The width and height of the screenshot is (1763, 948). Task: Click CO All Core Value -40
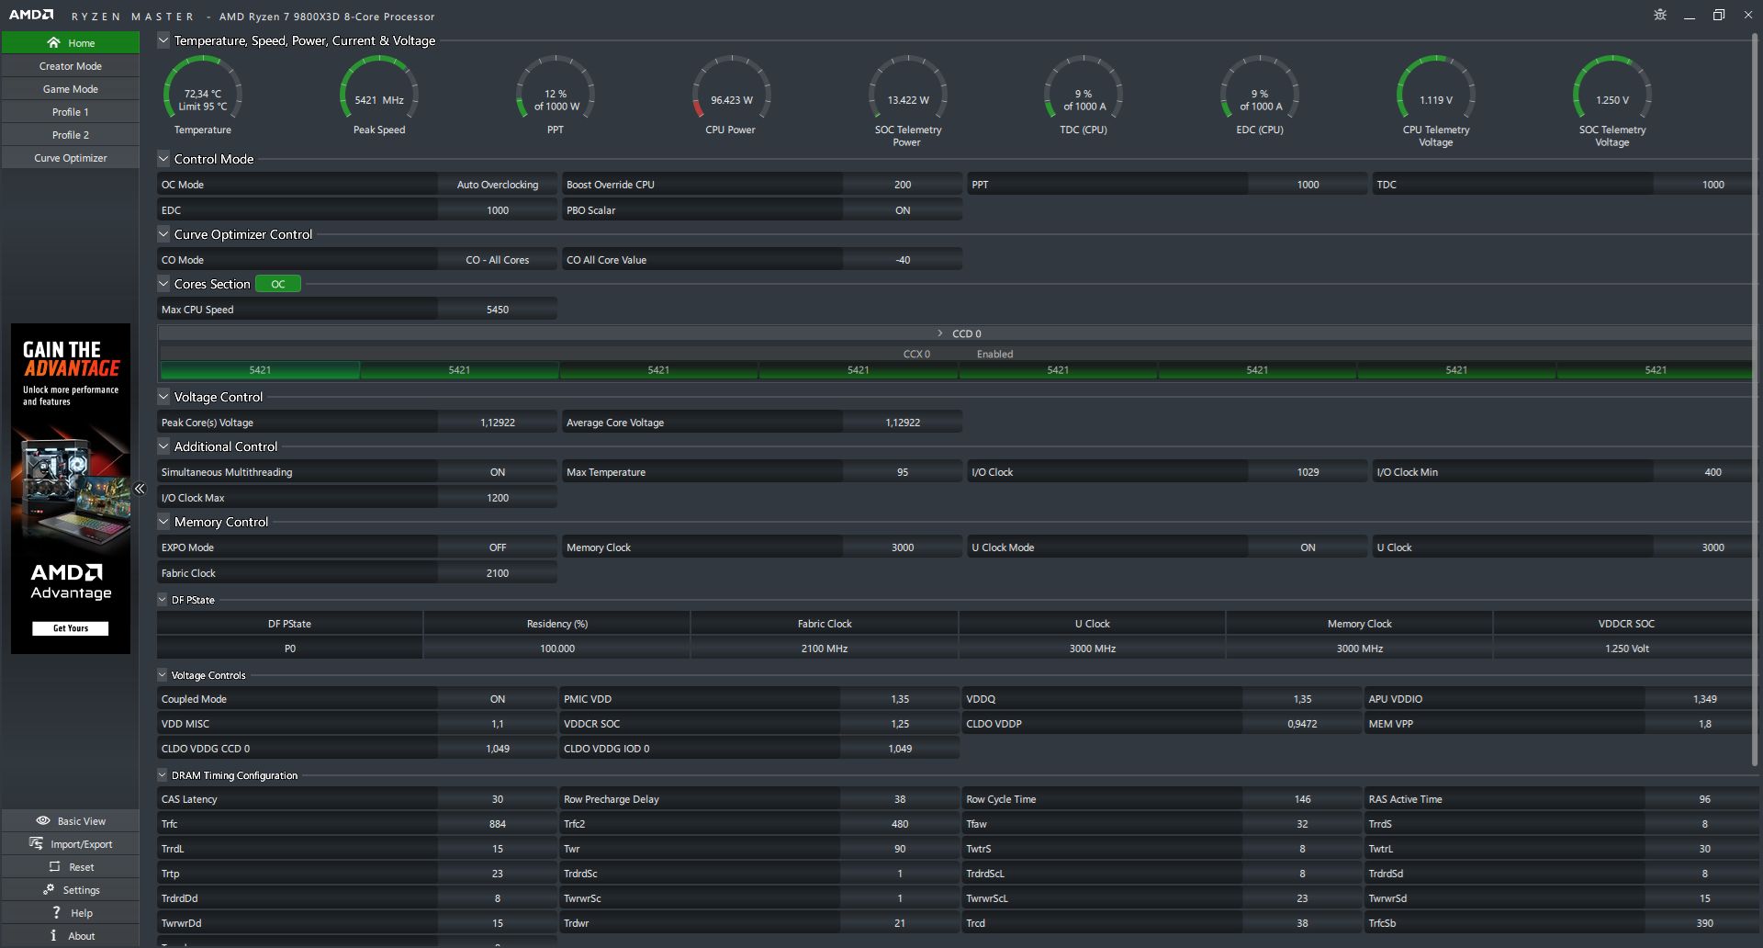903,260
